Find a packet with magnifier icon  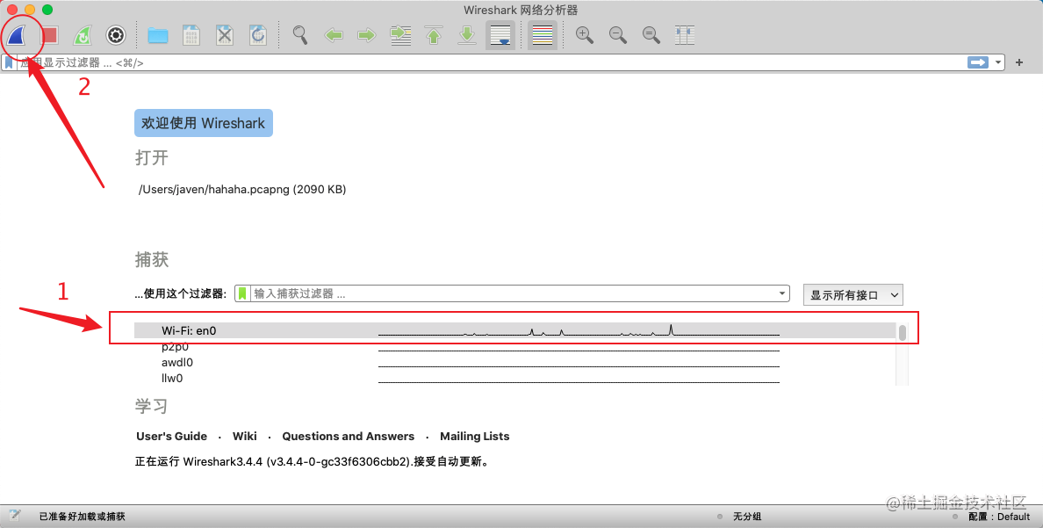[x=300, y=34]
